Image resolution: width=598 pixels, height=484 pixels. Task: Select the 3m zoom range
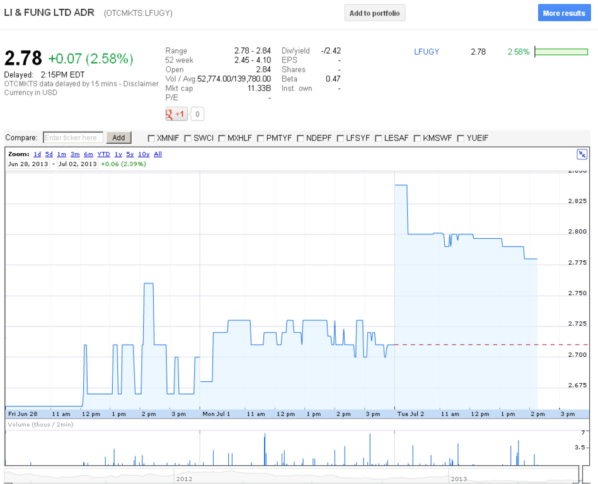coord(75,154)
